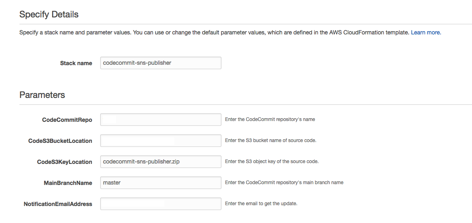
Task: Click the CodeCommit repository's name hint text
Action: pos(270,119)
